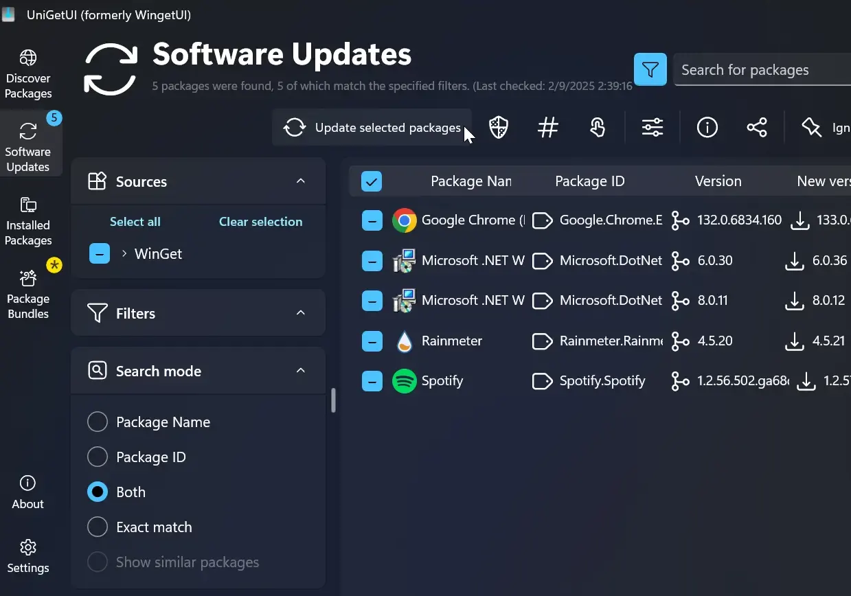Sort by Package ID column header
The height and width of the screenshot is (596, 851).
590,181
